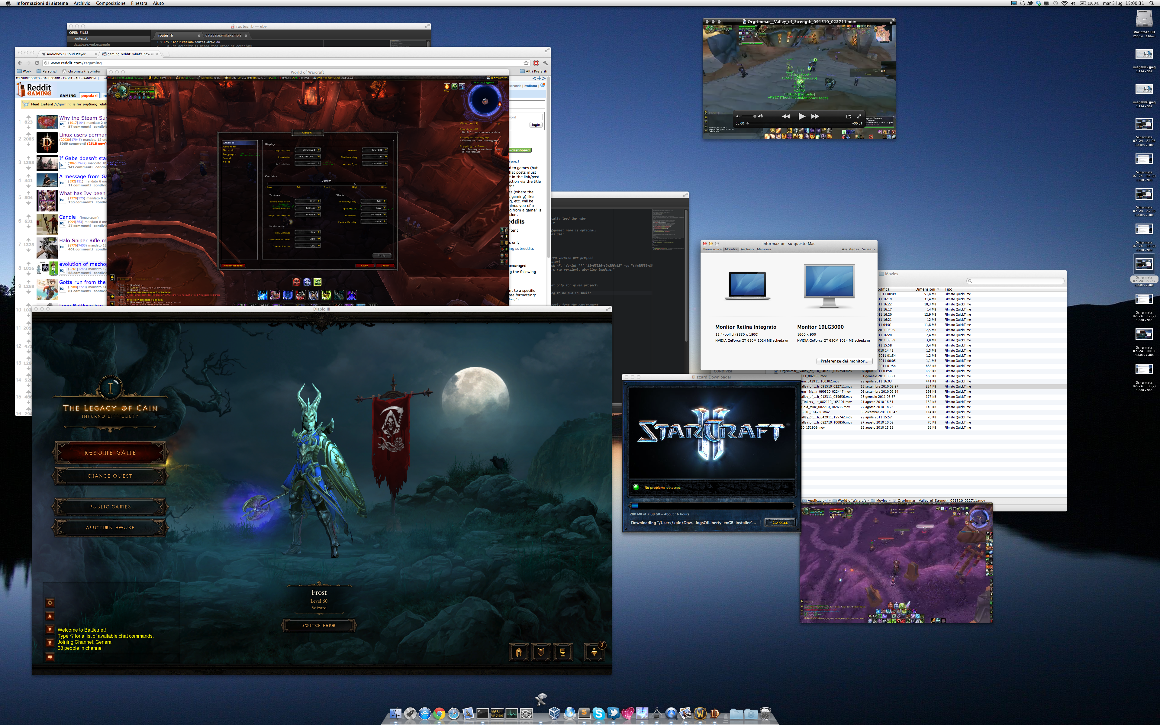This screenshot has width=1160, height=725.
Task: Open Activity Monitor icon in Dock
Action: pyautogui.click(x=512, y=714)
